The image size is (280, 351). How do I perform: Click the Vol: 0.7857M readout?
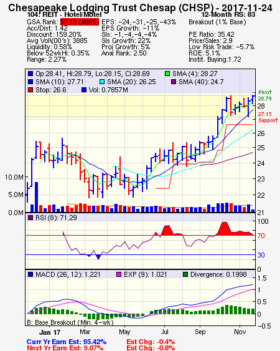pos(108,90)
